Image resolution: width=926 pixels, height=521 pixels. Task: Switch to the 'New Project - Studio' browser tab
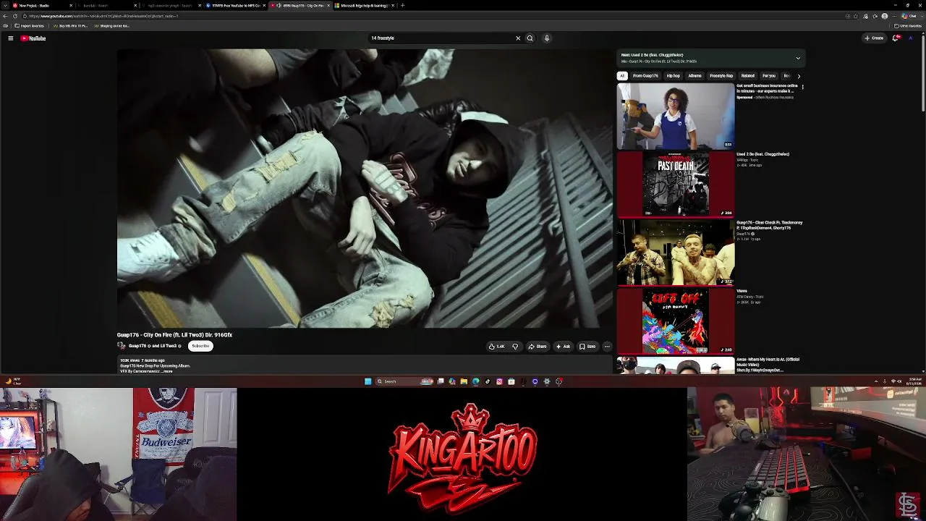(41, 5)
